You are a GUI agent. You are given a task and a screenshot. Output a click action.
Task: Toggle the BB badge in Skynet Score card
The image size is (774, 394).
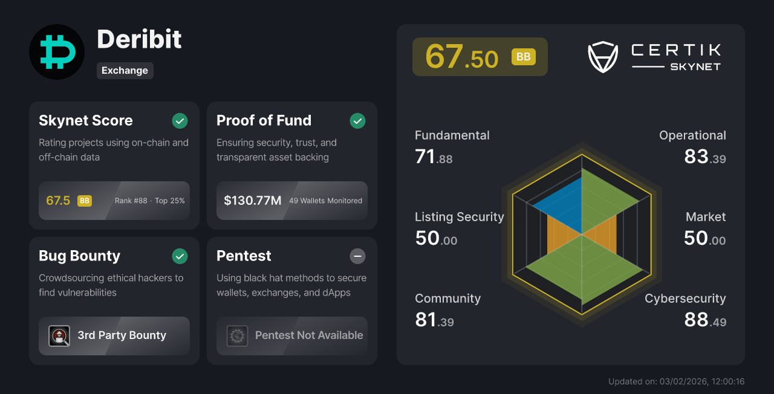click(x=85, y=200)
